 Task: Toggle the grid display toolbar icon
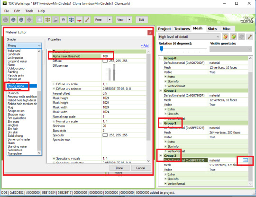pyautogui.click(x=39, y=20)
